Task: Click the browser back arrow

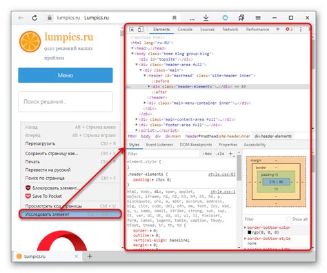Action: pyautogui.click(x=21, y=18)
